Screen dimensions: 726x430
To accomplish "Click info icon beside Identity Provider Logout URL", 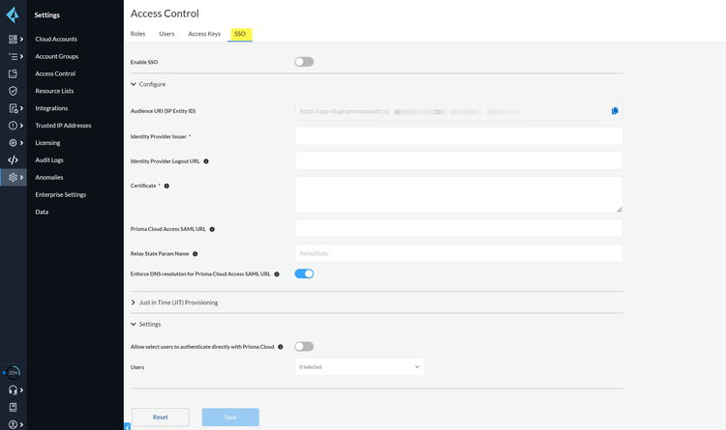I will coord(206,161).
